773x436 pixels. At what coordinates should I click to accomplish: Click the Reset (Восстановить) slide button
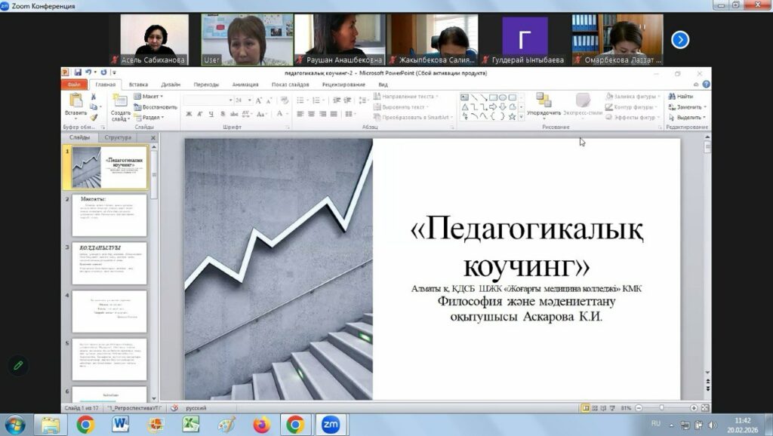156,107
